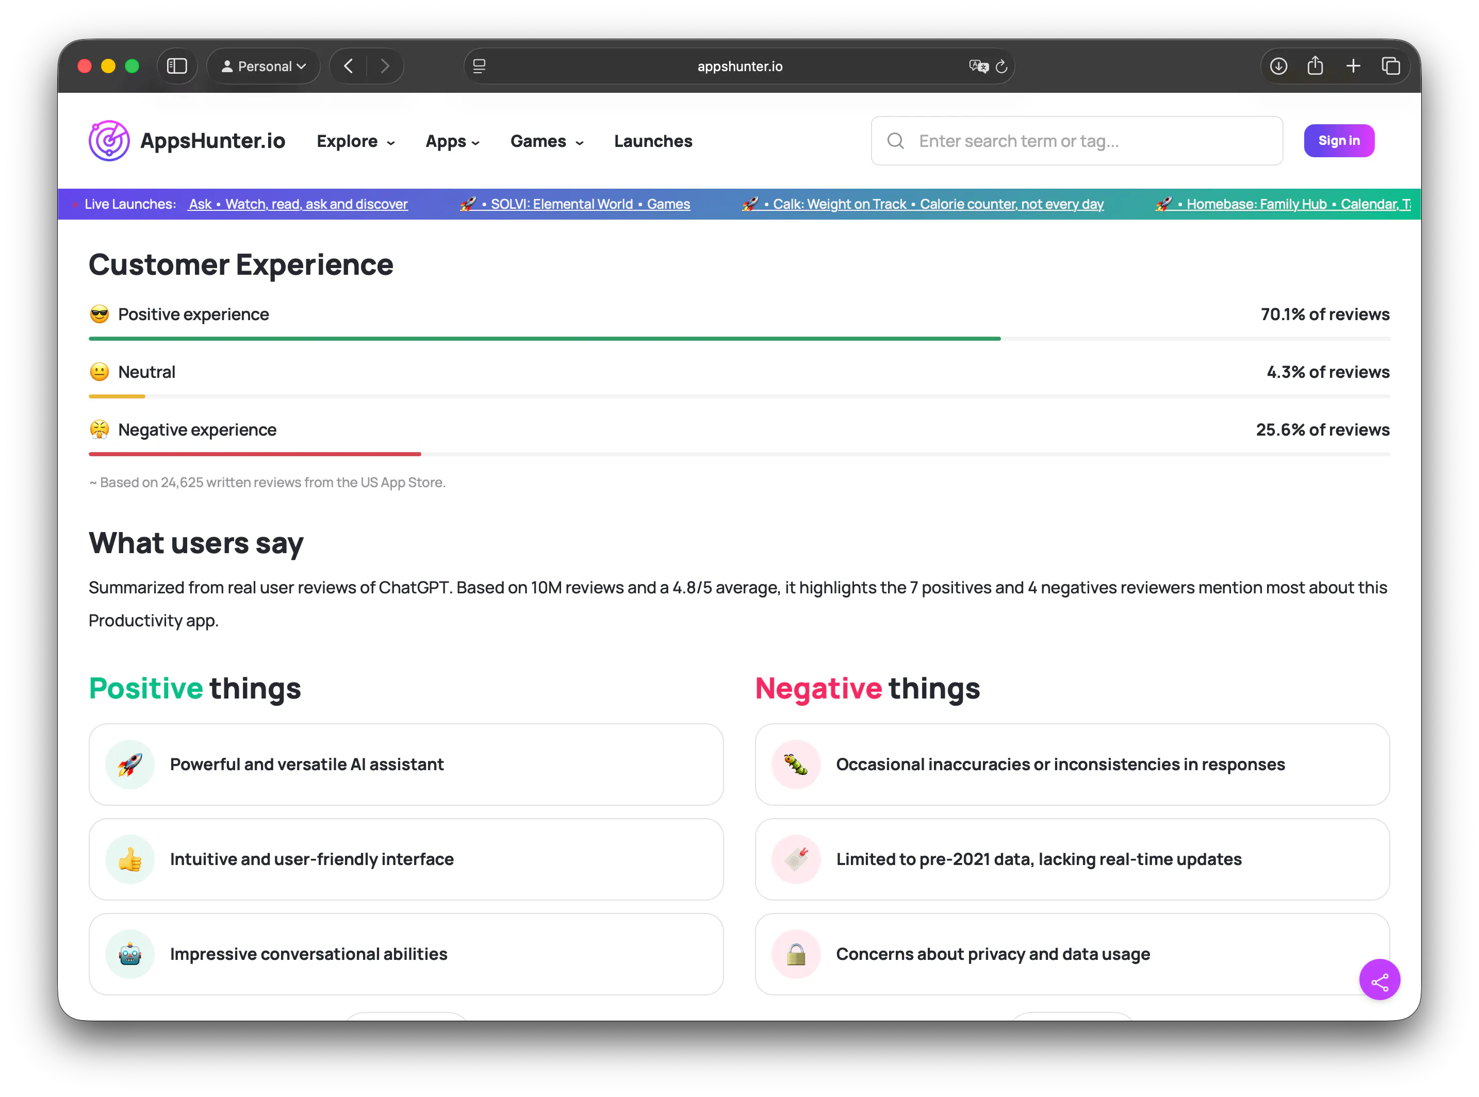Click the 24,625 written reviews footnote
The image size is (1479, 1097).
[267, 483]
